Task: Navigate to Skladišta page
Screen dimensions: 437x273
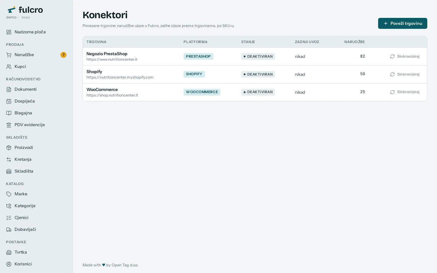Action: click(x=36, y=171)
